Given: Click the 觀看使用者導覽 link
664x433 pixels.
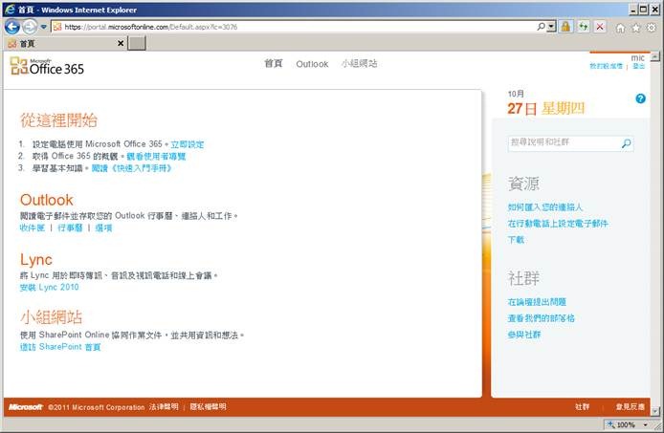Looking at the screenshot, I should pos(156,156).
